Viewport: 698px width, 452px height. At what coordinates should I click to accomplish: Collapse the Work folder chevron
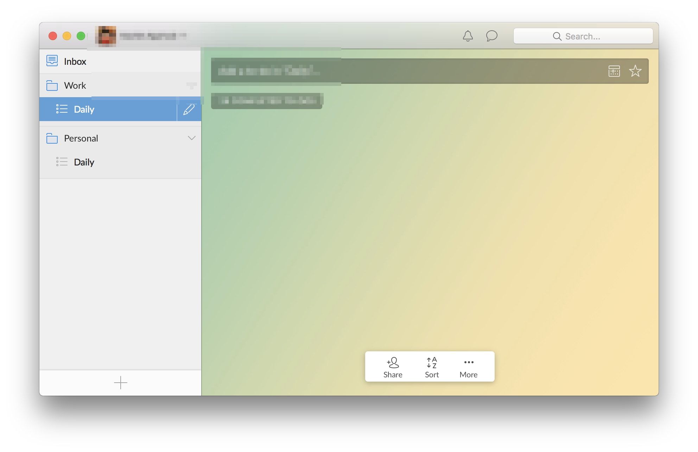click(191, 86)
